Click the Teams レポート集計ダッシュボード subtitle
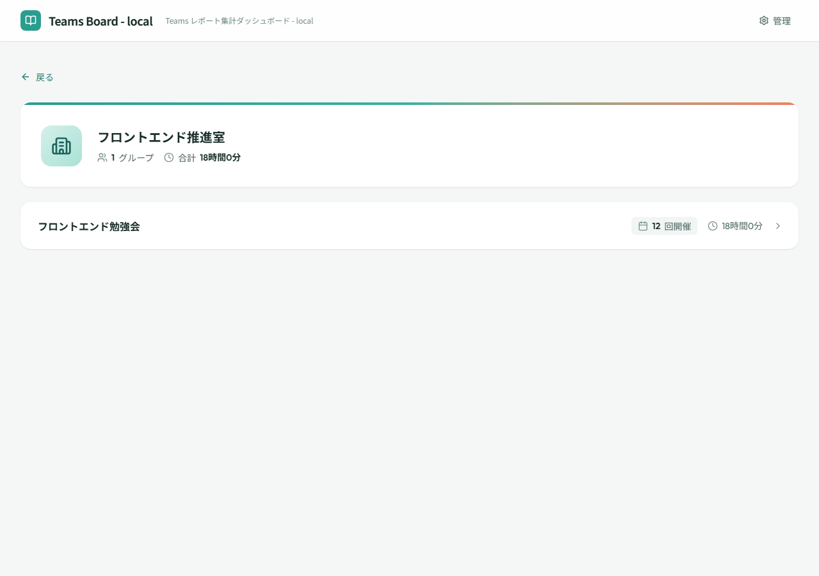819x576 pixels. 239,20
